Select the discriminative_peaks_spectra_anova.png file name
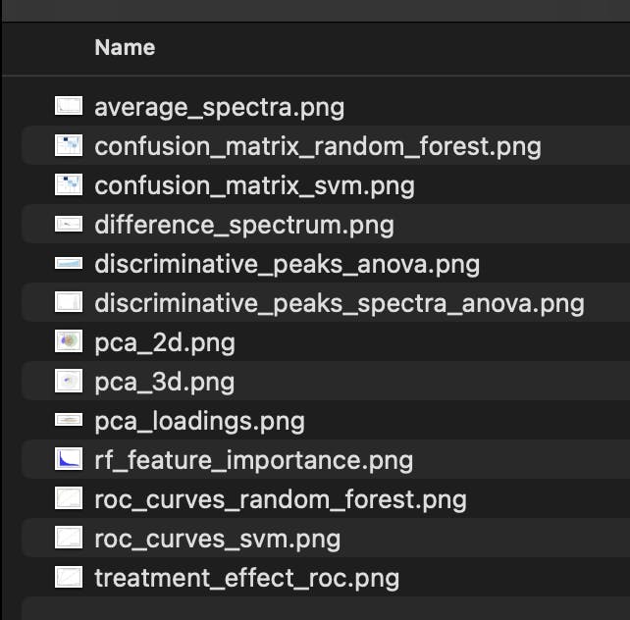Image resolution: width=630 pixels, height=620 pixels. 339,303
